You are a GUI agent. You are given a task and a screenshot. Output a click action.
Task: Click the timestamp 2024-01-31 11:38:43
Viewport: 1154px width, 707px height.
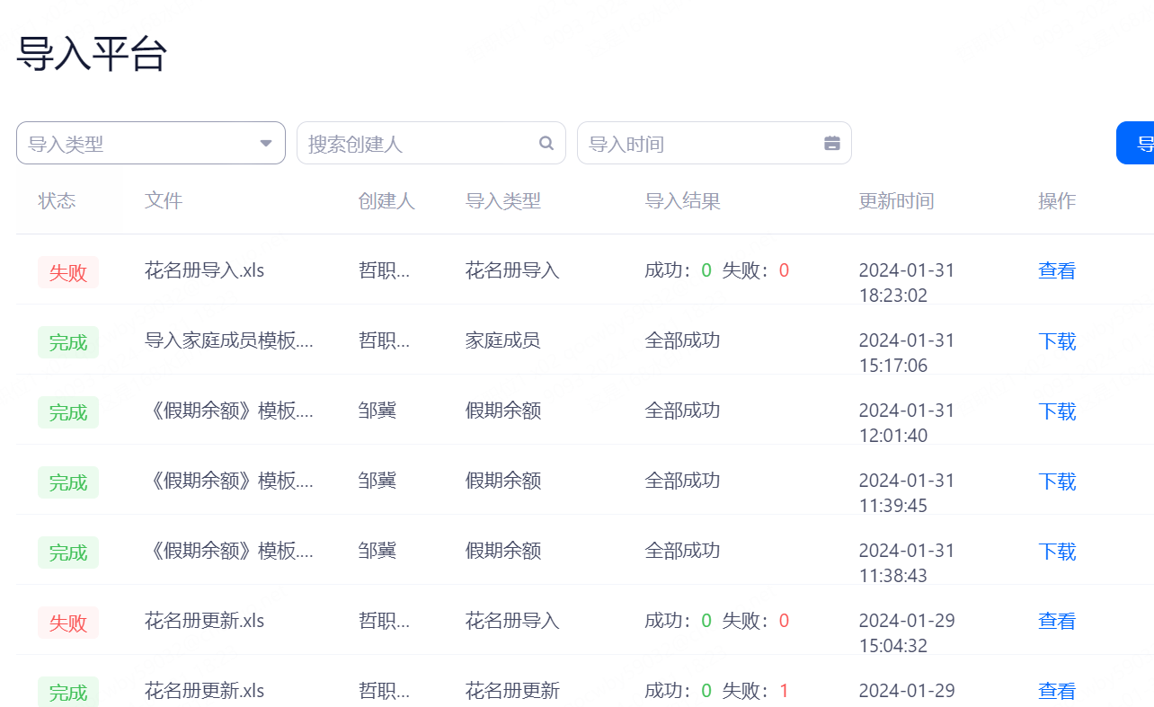[x=907, y=563]
